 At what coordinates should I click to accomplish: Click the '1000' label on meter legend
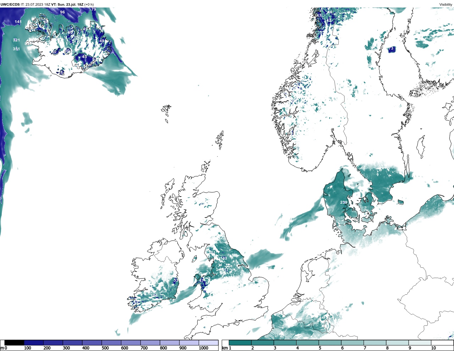coord(204,348)
